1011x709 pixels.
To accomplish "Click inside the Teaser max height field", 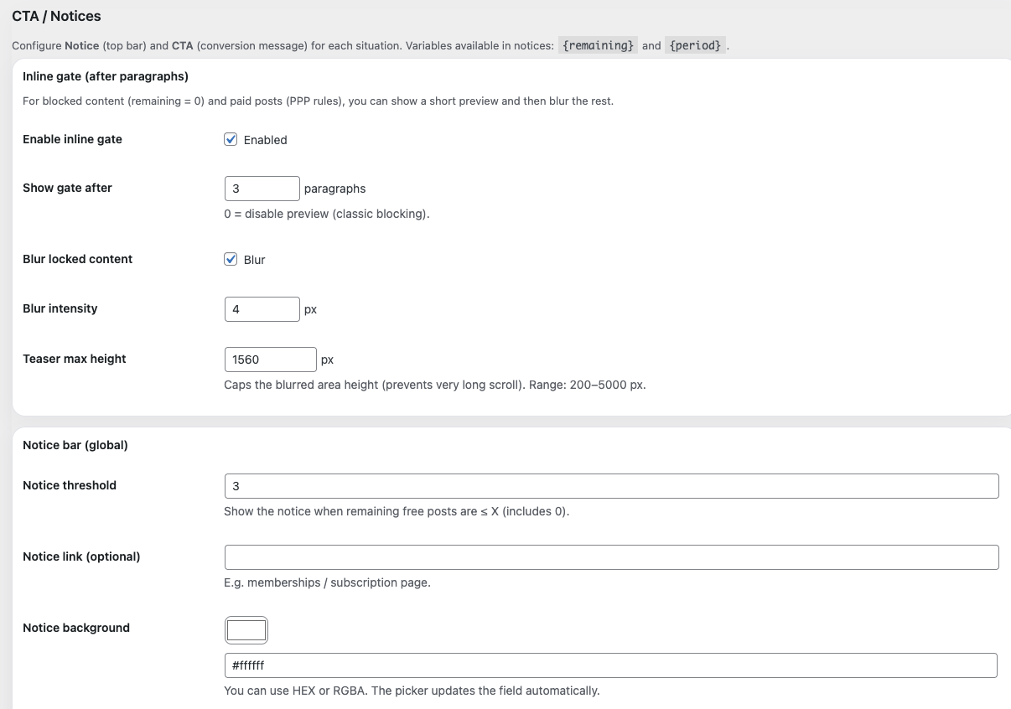I will tap(270, 359).
